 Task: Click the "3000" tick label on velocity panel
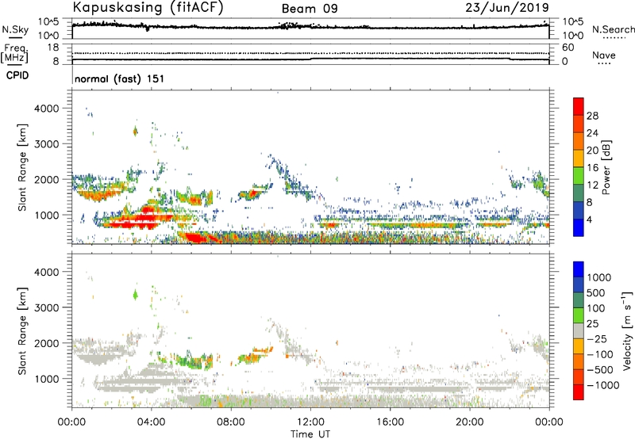(x=47, y=307)
